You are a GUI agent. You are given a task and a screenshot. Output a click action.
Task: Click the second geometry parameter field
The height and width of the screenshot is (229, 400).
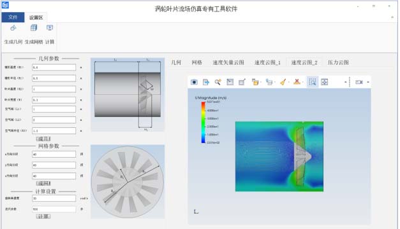[54, 78]
